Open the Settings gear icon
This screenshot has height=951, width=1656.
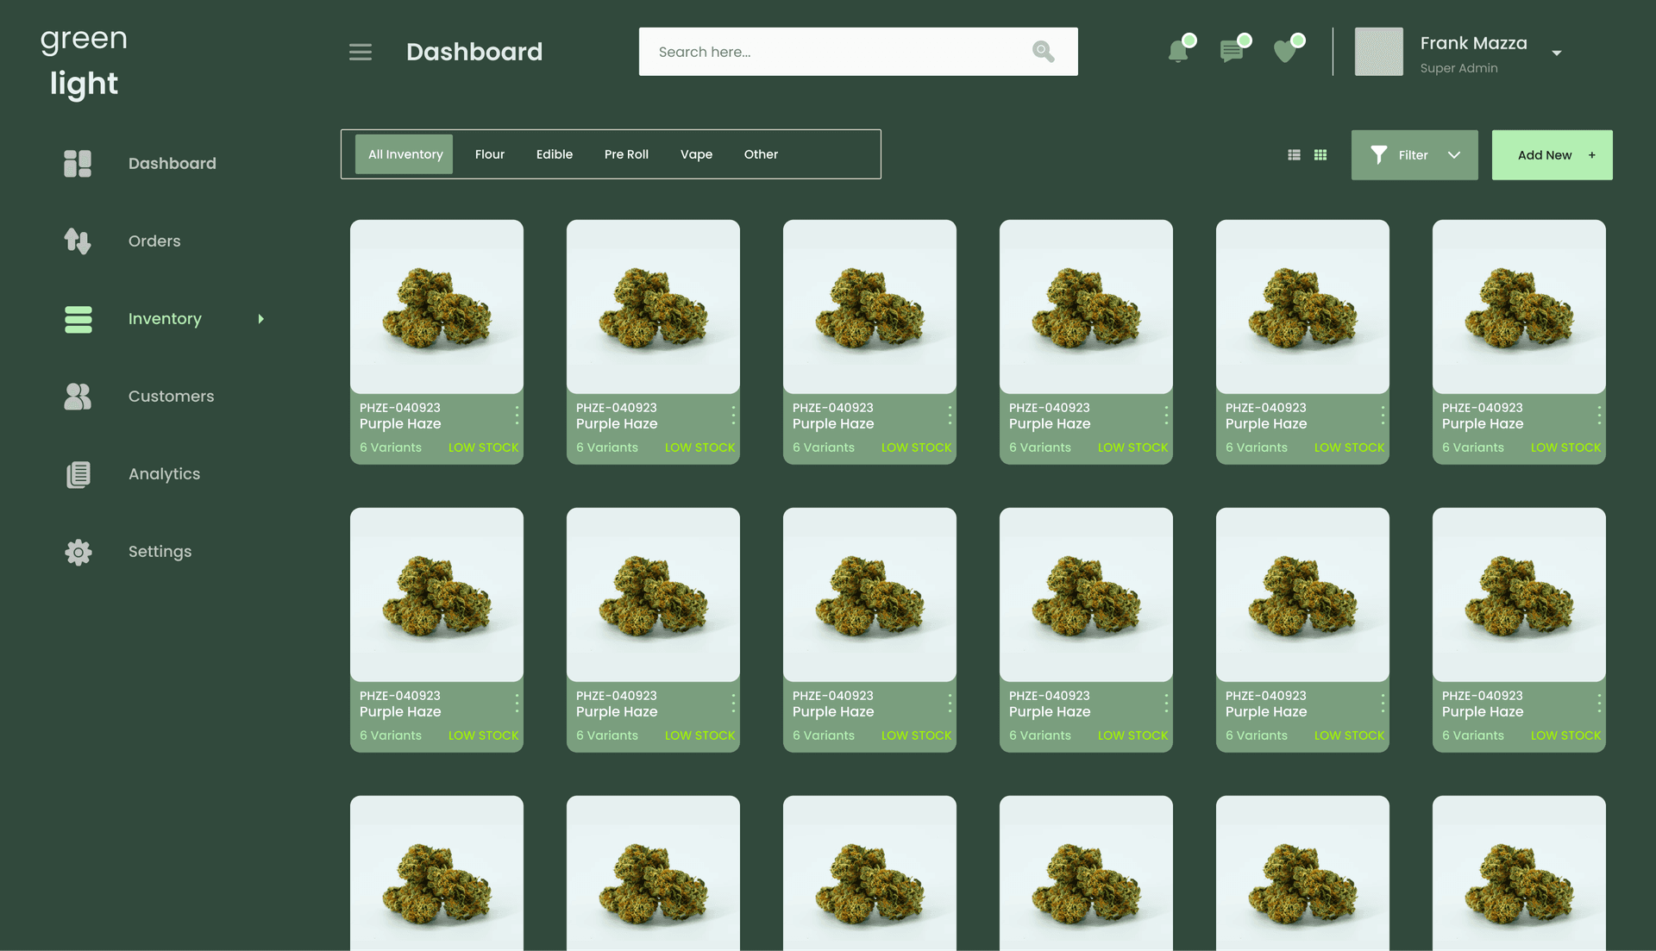(77, 552)
